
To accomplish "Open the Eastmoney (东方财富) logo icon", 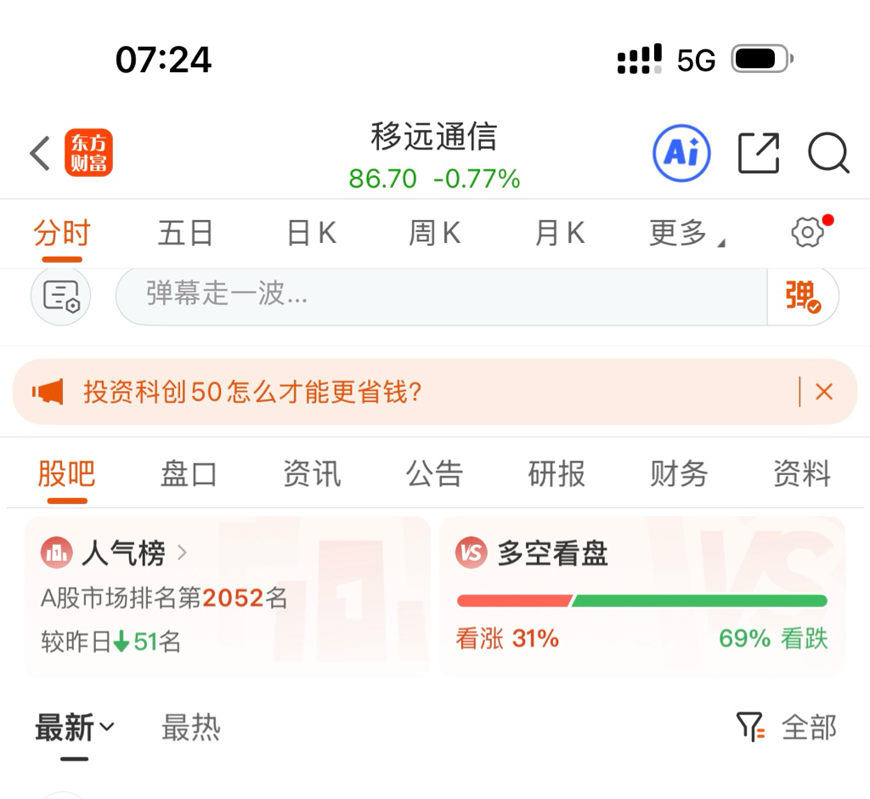I will (x=88, y=154).
